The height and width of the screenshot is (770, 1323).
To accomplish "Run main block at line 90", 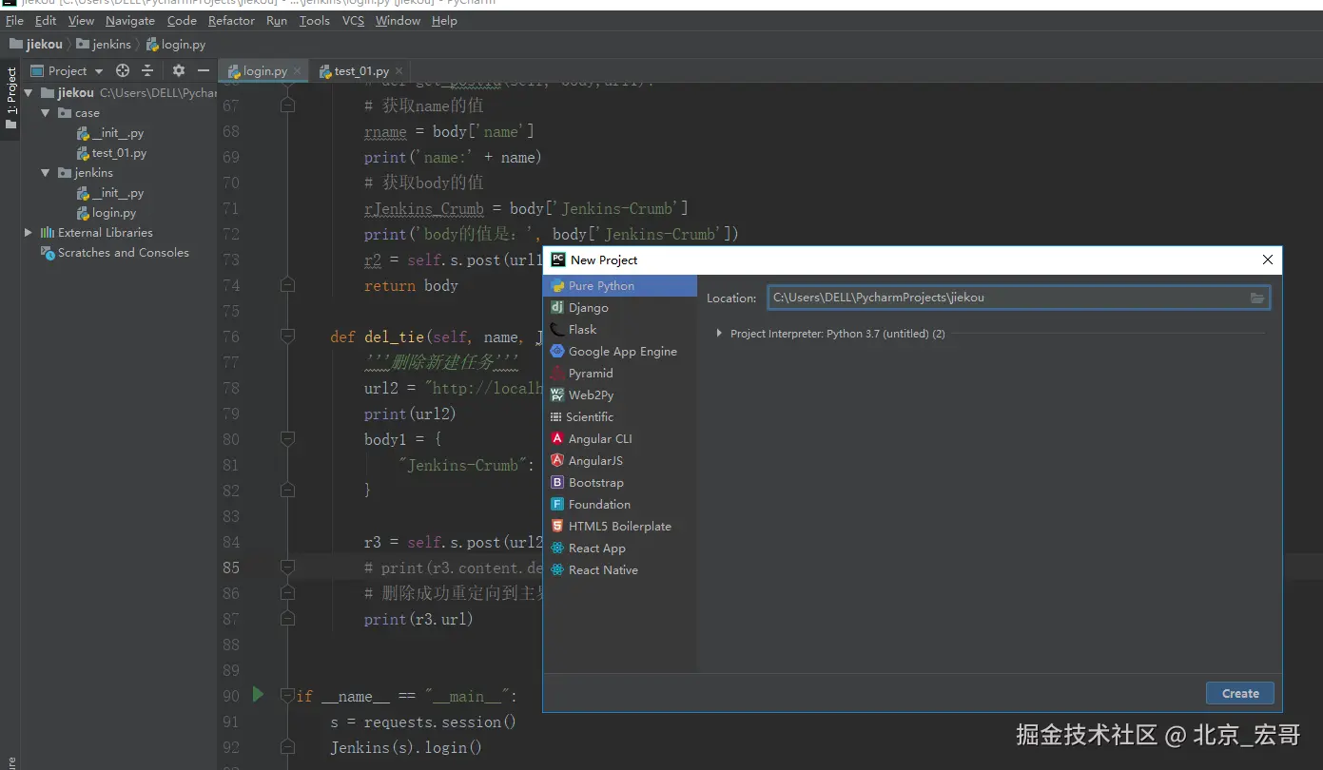I will 258,695.
